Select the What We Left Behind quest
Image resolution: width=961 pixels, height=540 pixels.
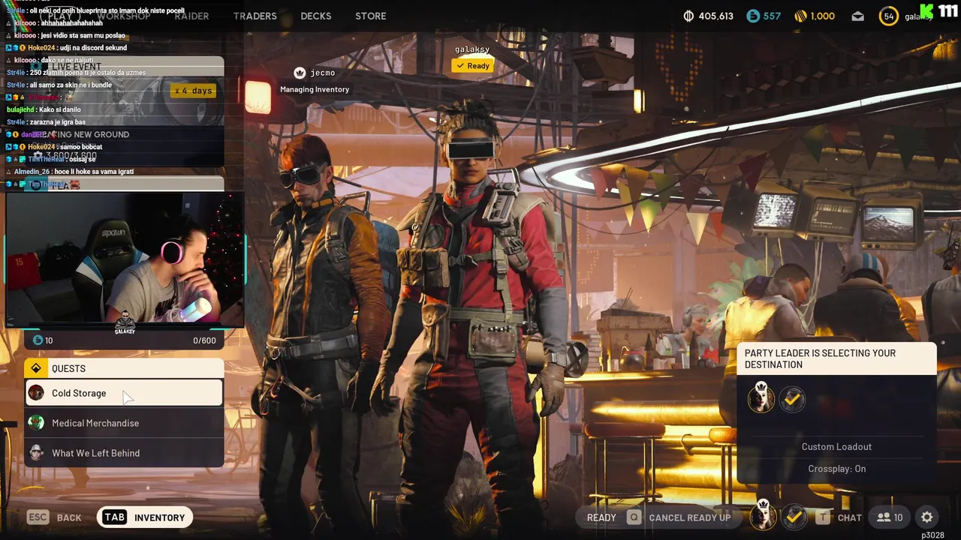point(124,453)
